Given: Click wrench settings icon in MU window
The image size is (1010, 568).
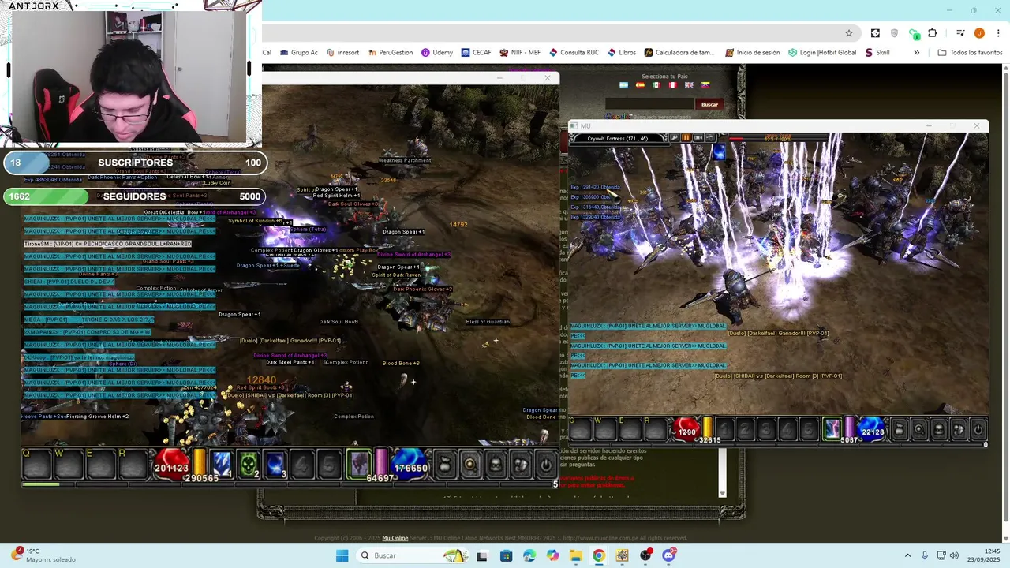Looking at the screenshot, I should coord(674,138).
